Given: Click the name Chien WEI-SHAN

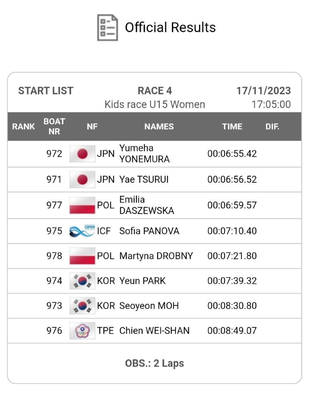Looking at the screenshot, I should point(154,331).
